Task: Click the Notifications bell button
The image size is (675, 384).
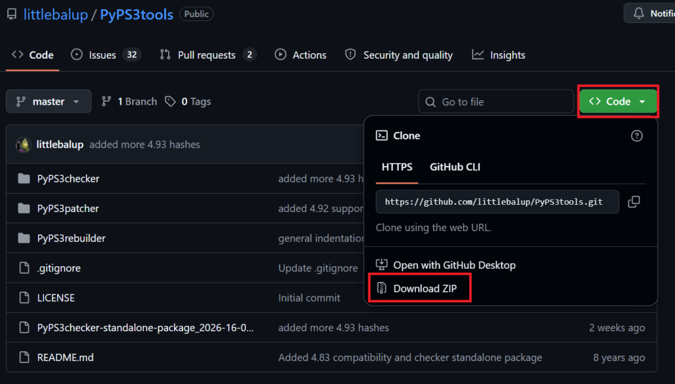Action: [649, 13]
